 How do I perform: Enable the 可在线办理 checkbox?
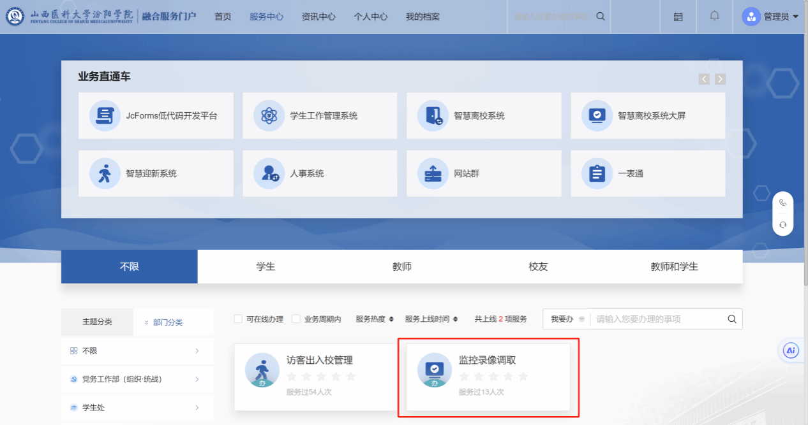[238, 319]
